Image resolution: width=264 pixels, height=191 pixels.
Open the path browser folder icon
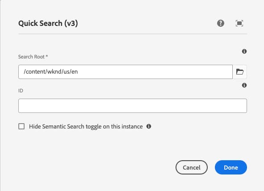pyautogui.click(x=240, y=72)
